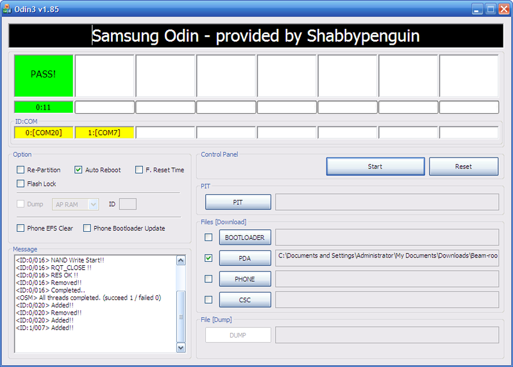513x367 pixels.
Task: Click the DUMP button
Action: 238,336
